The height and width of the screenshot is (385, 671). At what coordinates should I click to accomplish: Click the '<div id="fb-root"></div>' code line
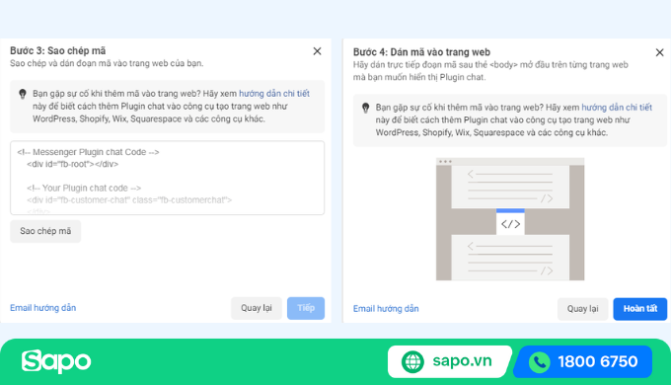point(72,164)
